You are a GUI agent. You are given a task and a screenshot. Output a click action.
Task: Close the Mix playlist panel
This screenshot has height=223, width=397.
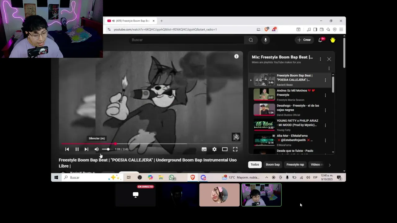coord(329,59)
